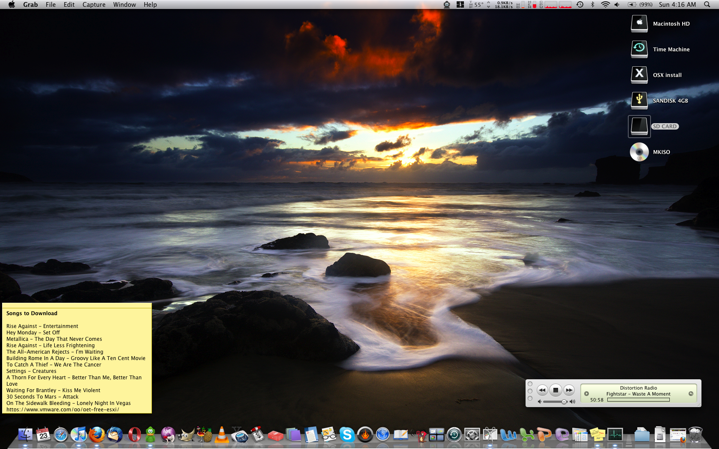Open the wine glass and pineapple icon

[204, 435]
